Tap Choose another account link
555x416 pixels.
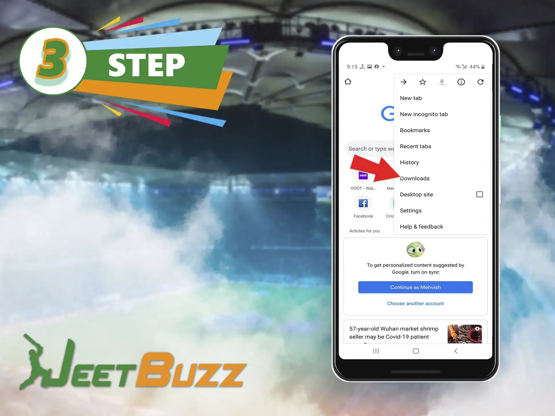tap(415, 303)
